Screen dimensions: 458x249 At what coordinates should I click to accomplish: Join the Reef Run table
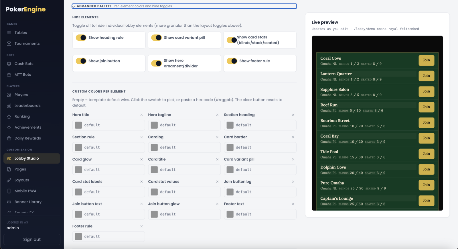(426, 107)
